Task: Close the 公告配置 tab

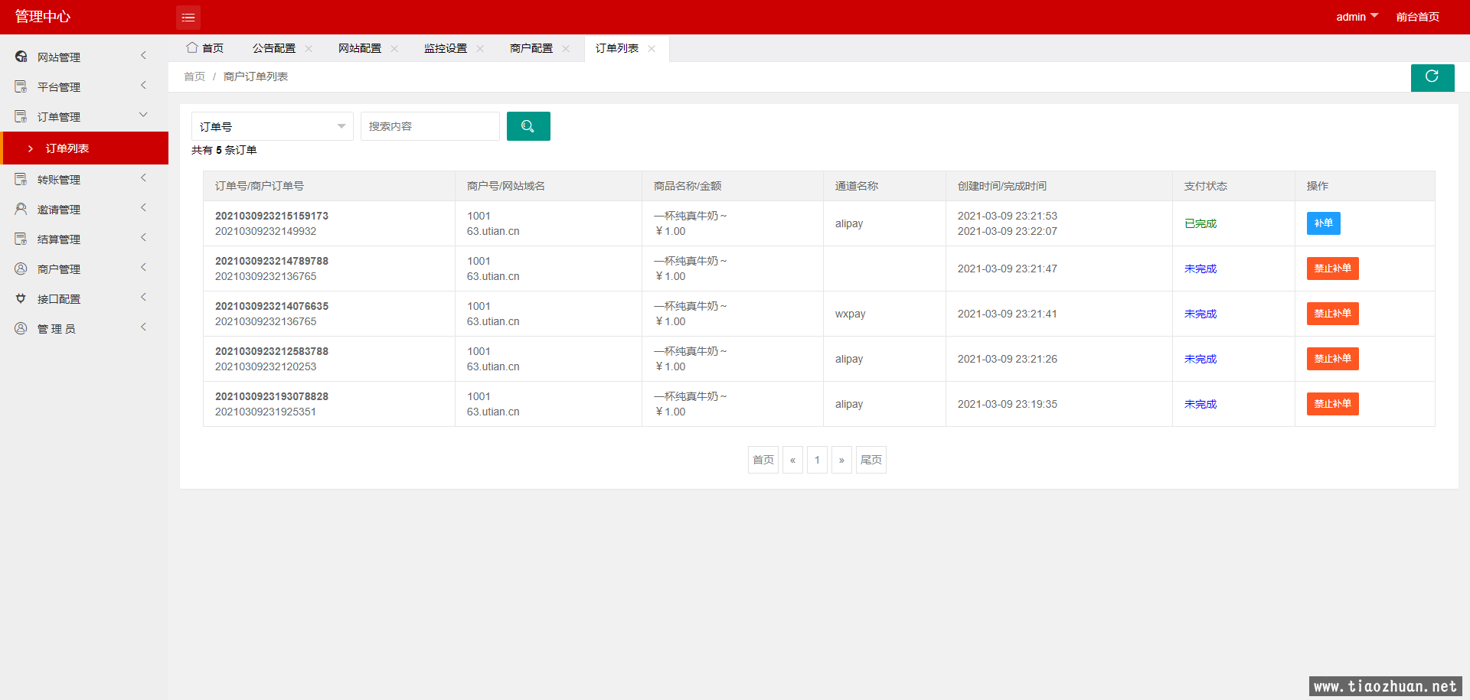Action: (309, 48)
